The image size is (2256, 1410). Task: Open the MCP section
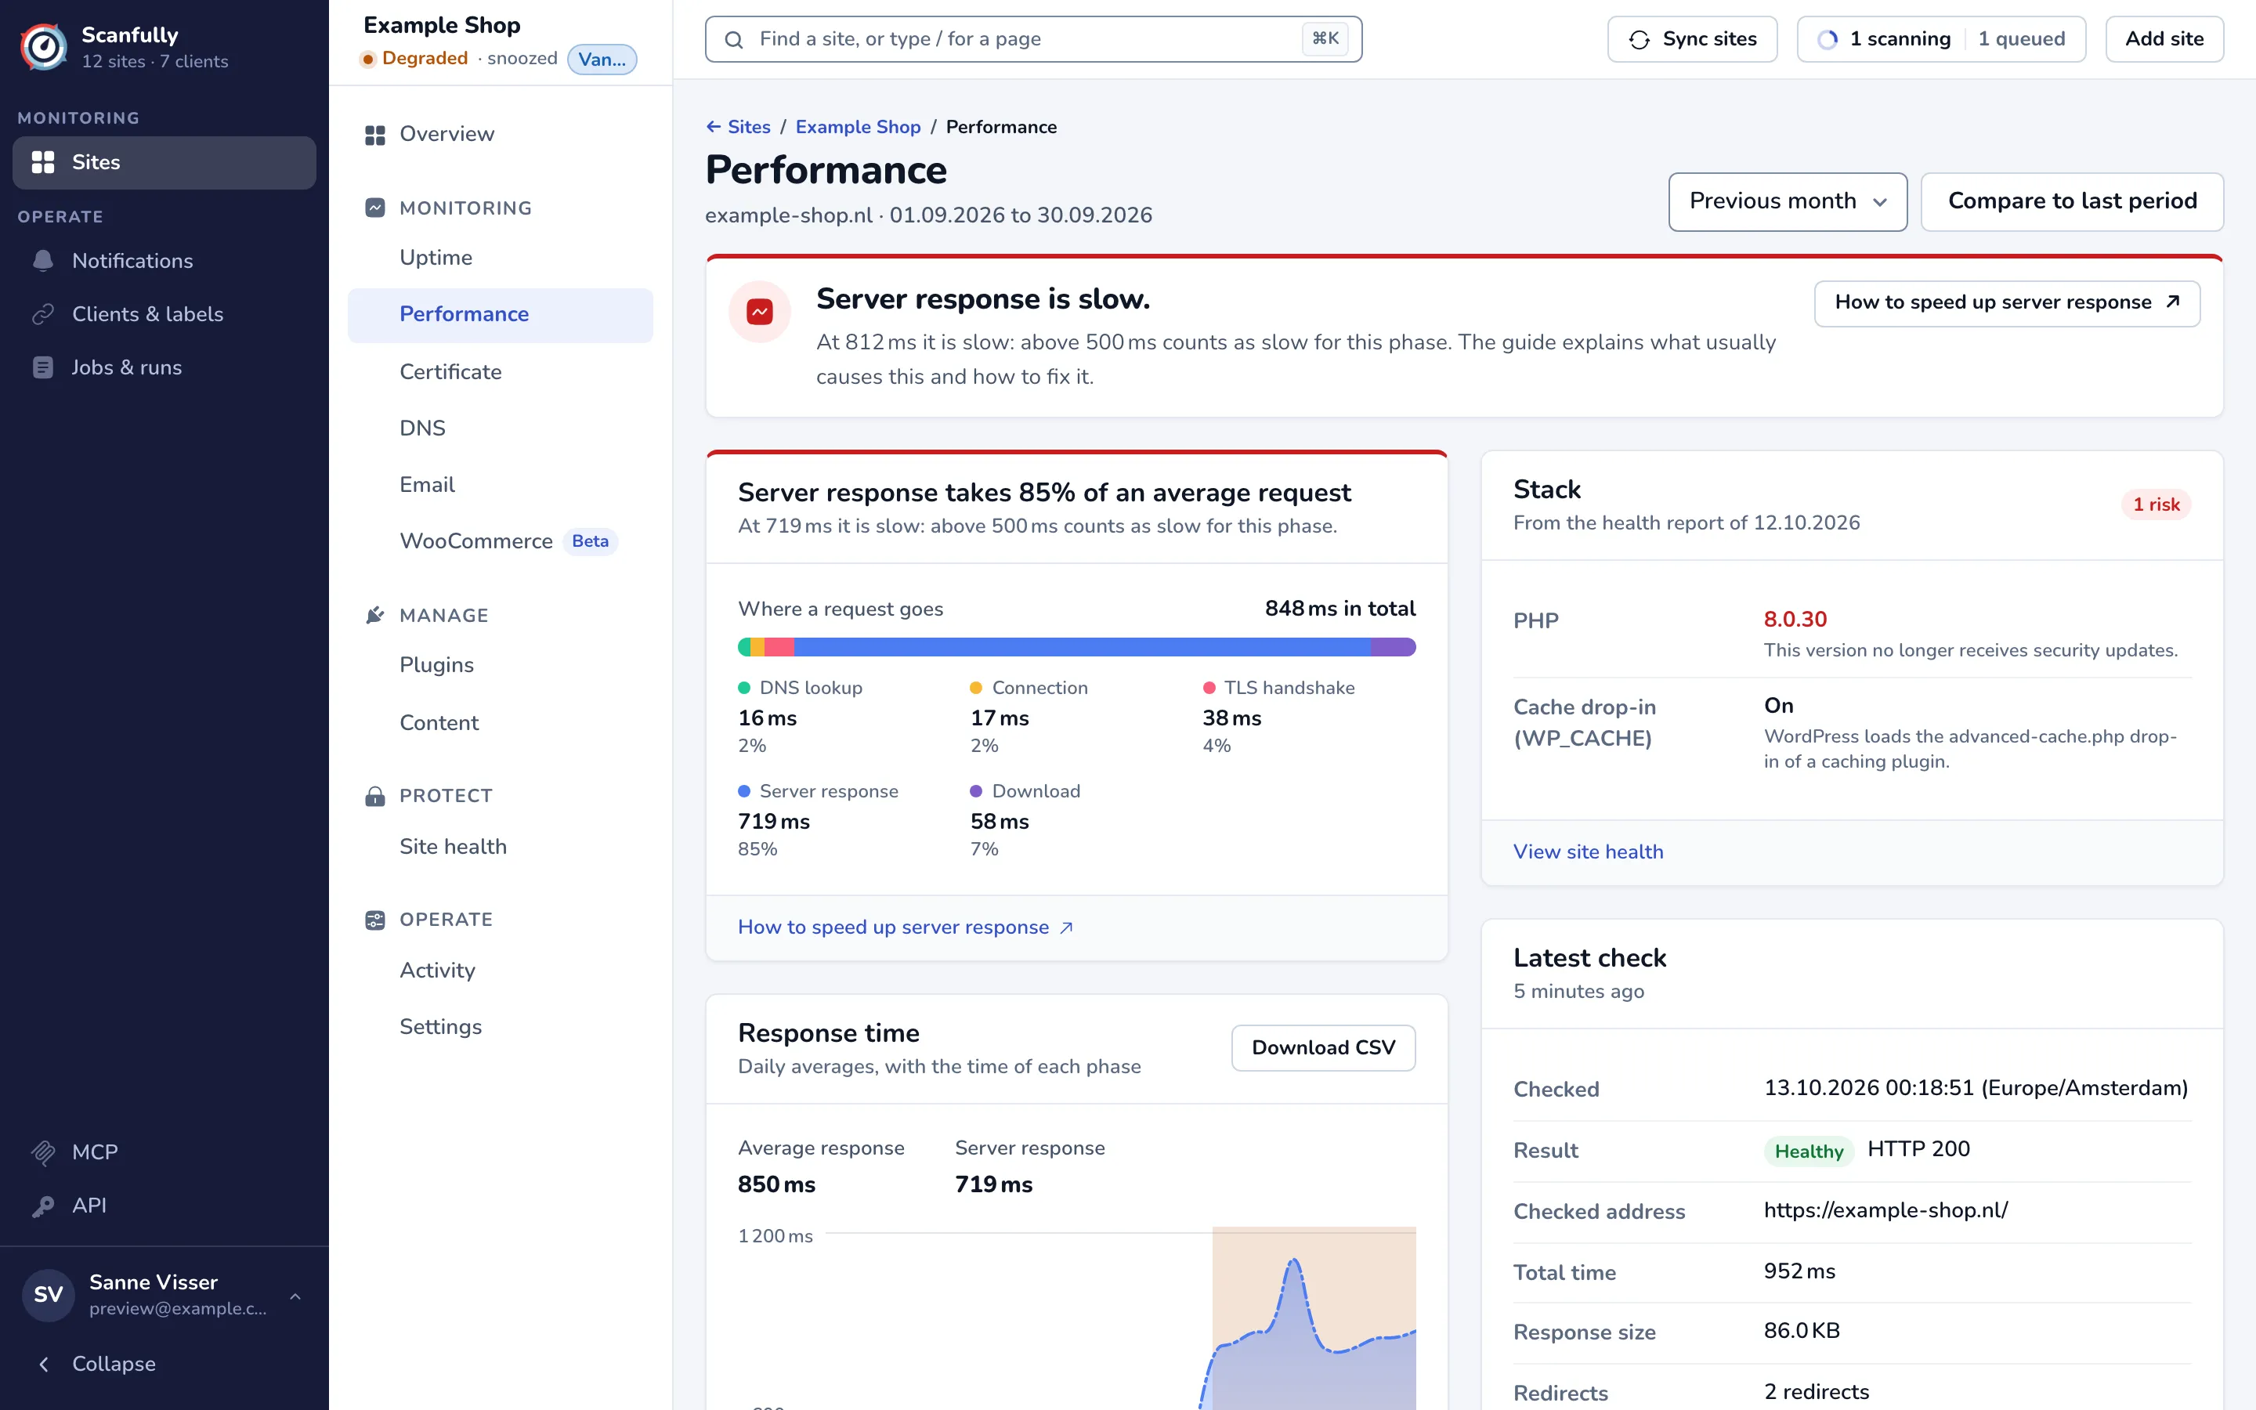click(x=164, y=1151)
